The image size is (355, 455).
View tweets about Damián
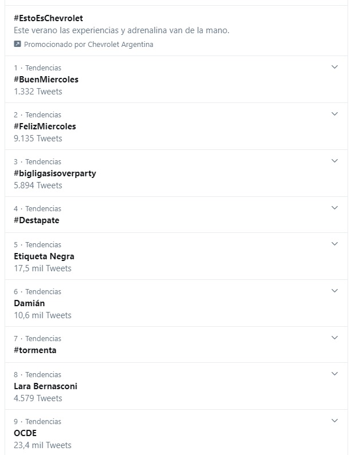(x=29, y=303)
